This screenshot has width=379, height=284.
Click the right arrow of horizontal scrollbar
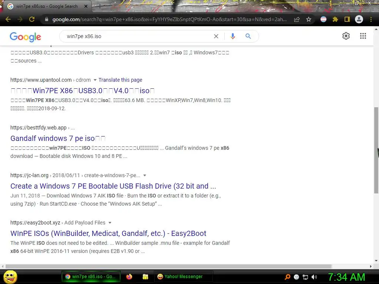371,266
